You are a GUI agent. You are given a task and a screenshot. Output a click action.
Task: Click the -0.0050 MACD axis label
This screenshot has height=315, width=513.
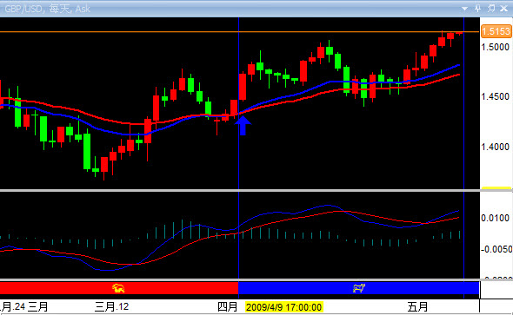[x=496, y=249]
